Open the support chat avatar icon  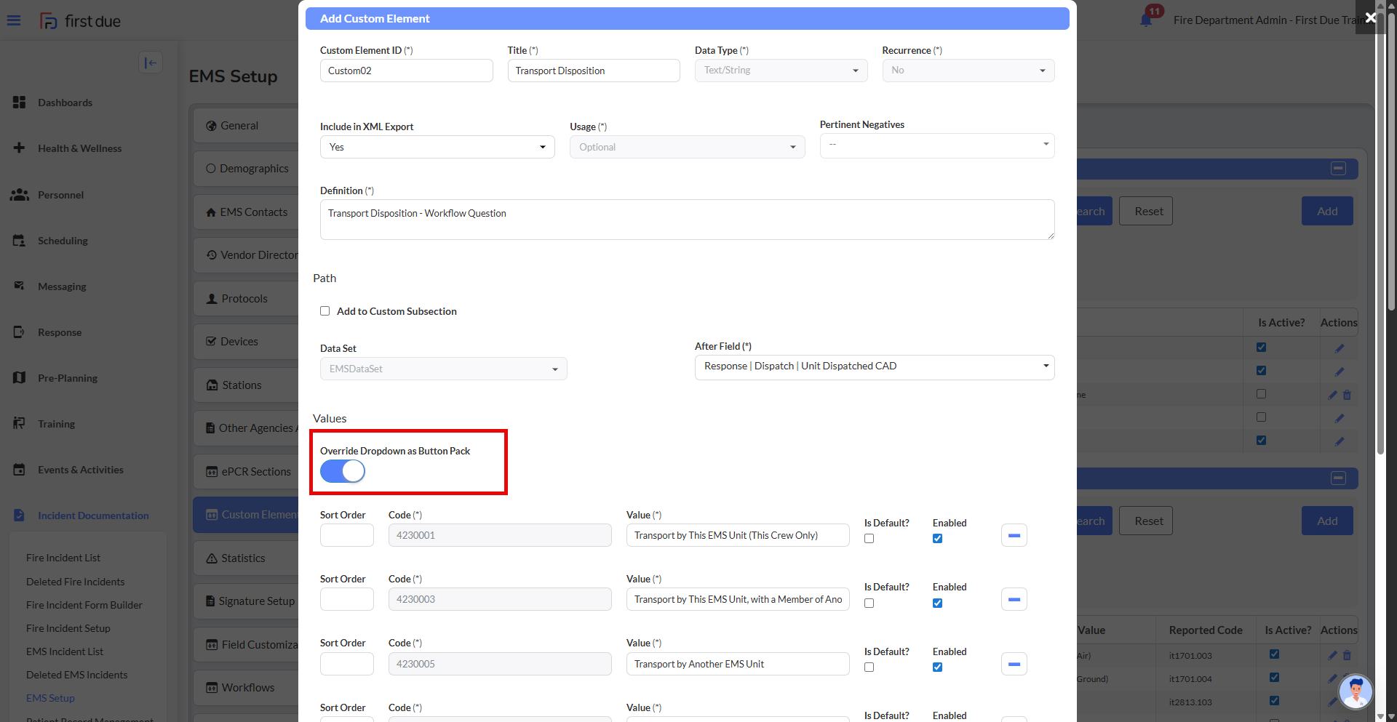(x=1355, y=691)
